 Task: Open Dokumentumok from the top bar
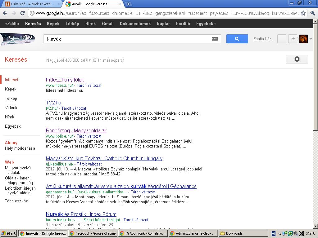click(135, 24)
